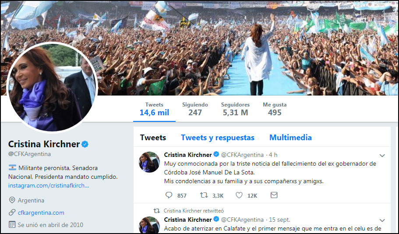The width and height of the screenshot is (399, 234).
Task: Show the Me gusta 495 list
Action: [x=275, y=109]
